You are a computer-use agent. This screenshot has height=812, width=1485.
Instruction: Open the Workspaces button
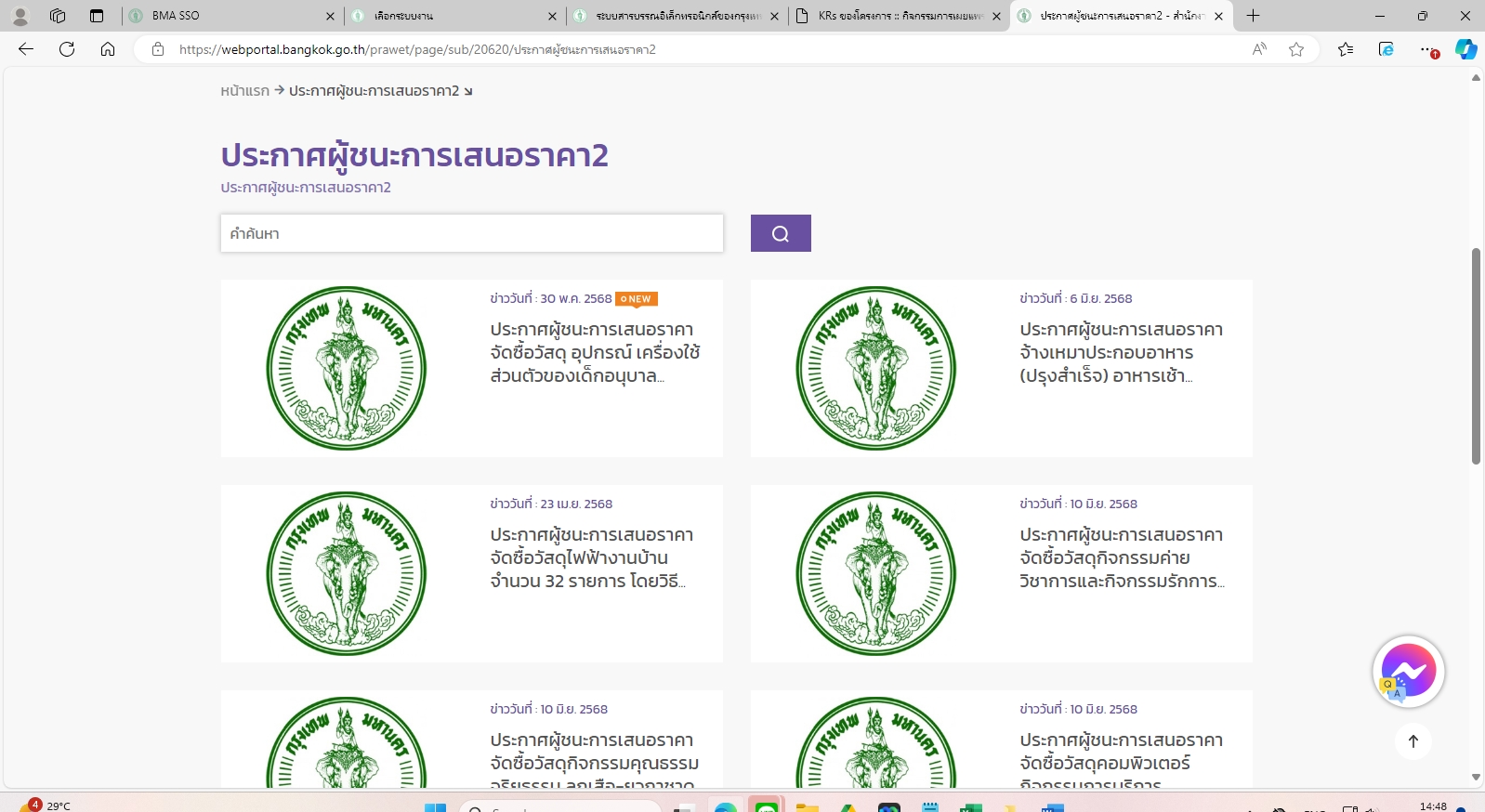[x=58, y=16]
